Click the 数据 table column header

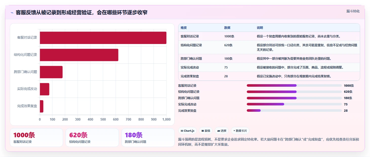(x=227, y=28)
